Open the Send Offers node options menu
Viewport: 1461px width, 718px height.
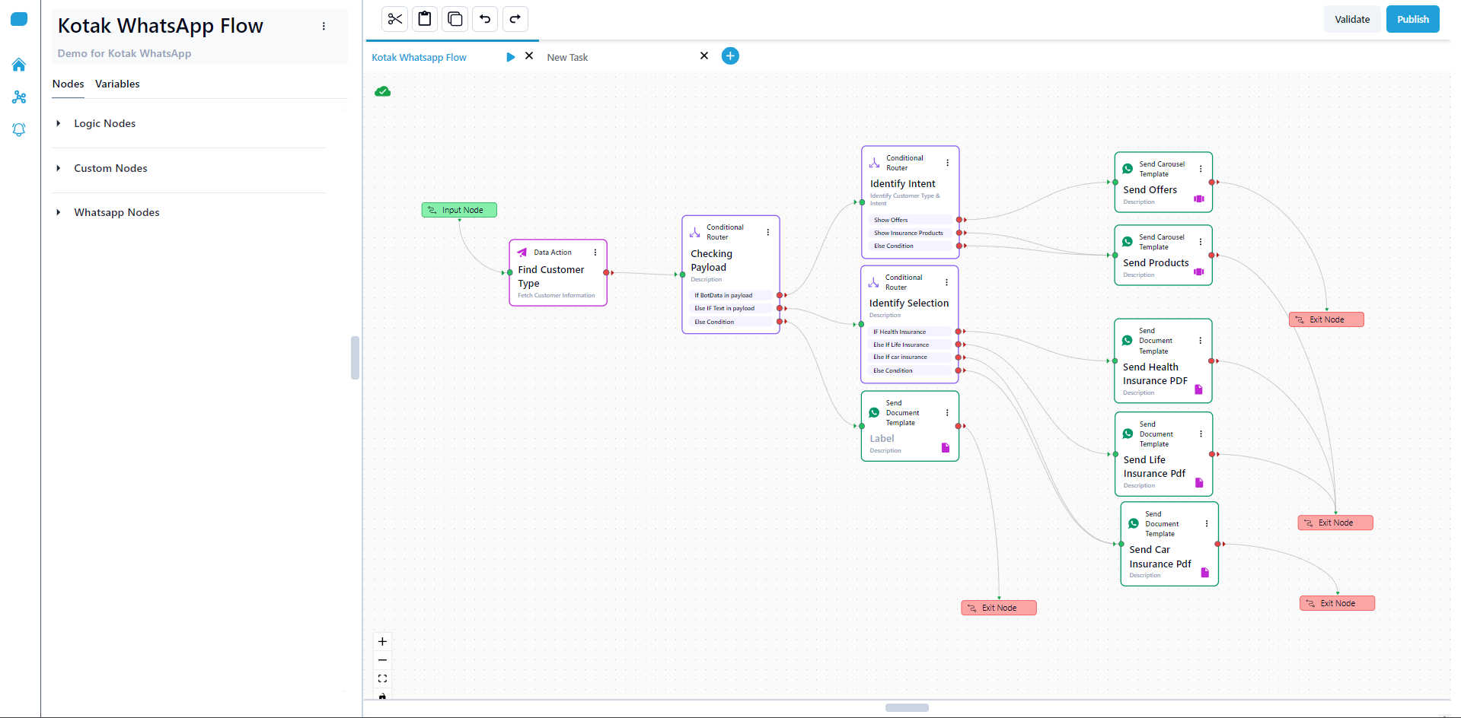pos(1201,169)
